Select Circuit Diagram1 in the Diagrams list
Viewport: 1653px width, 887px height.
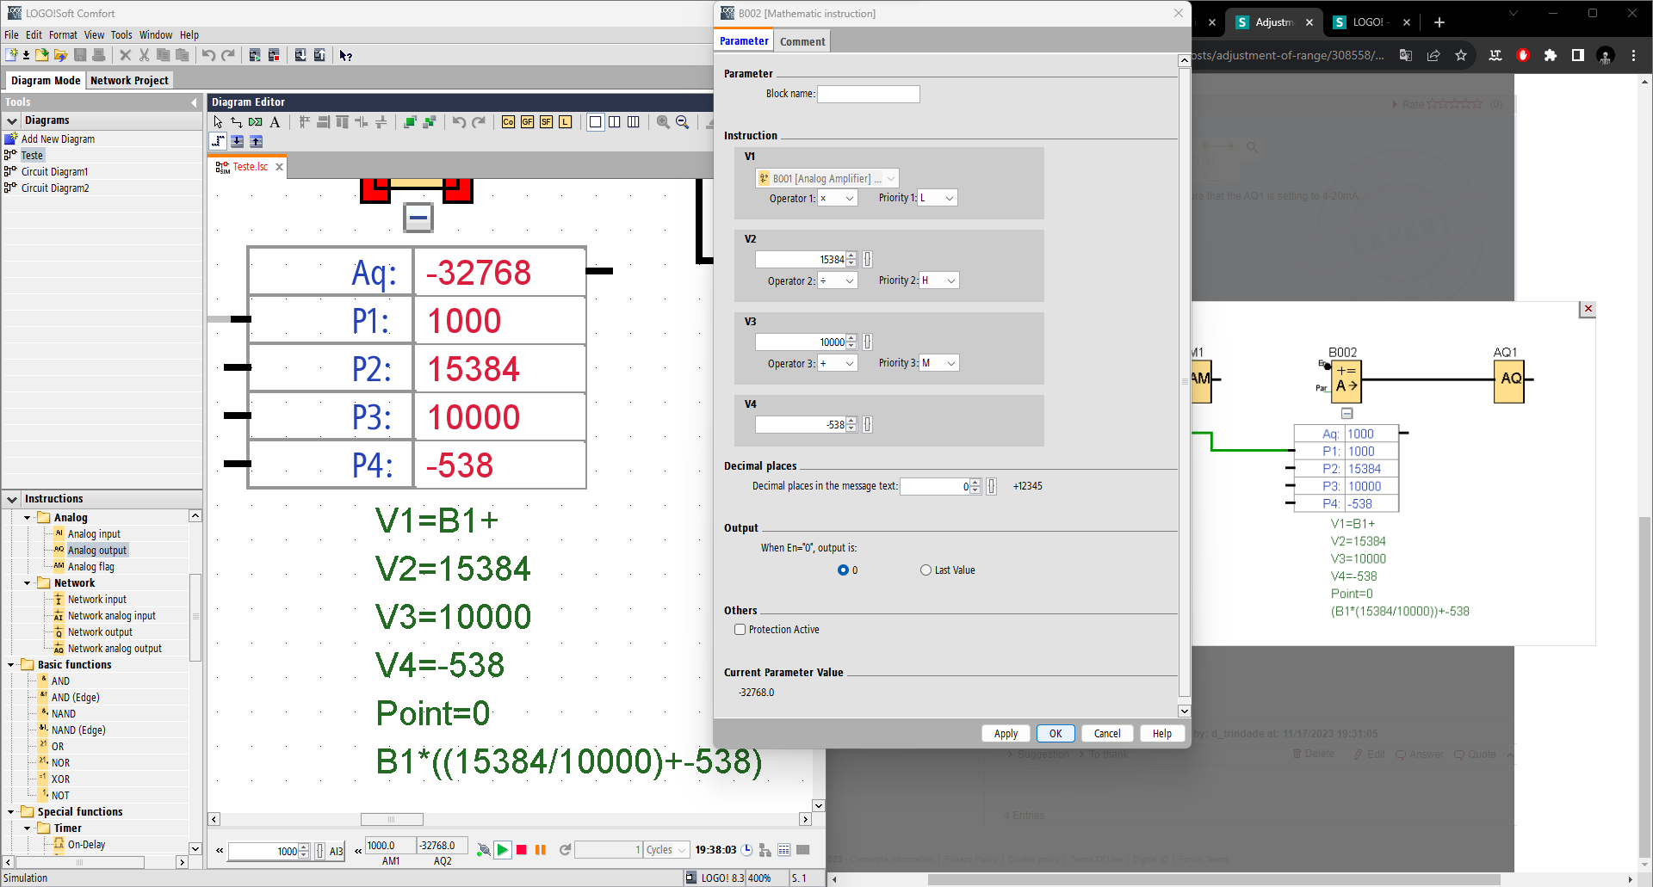(x=54, y=172)
